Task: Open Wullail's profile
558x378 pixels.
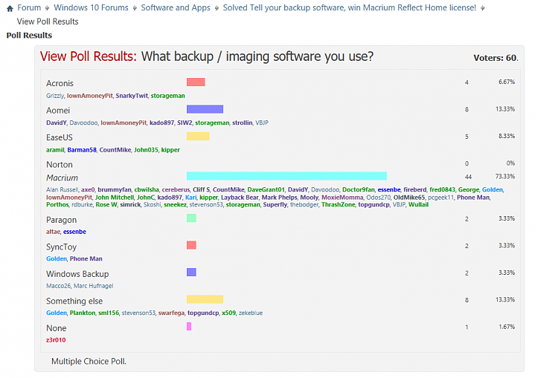Action: click(418, 205)
